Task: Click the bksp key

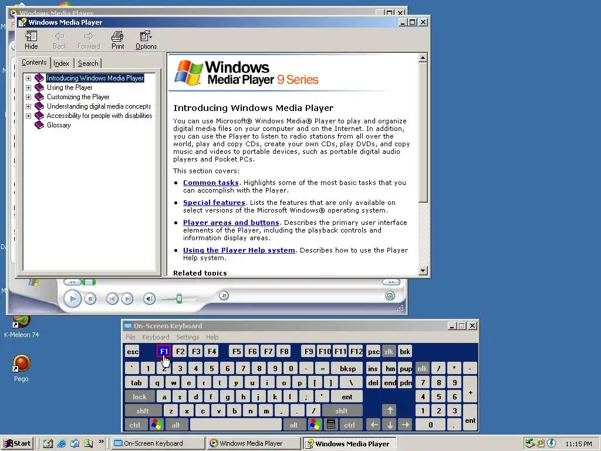Action: (347, 369)
